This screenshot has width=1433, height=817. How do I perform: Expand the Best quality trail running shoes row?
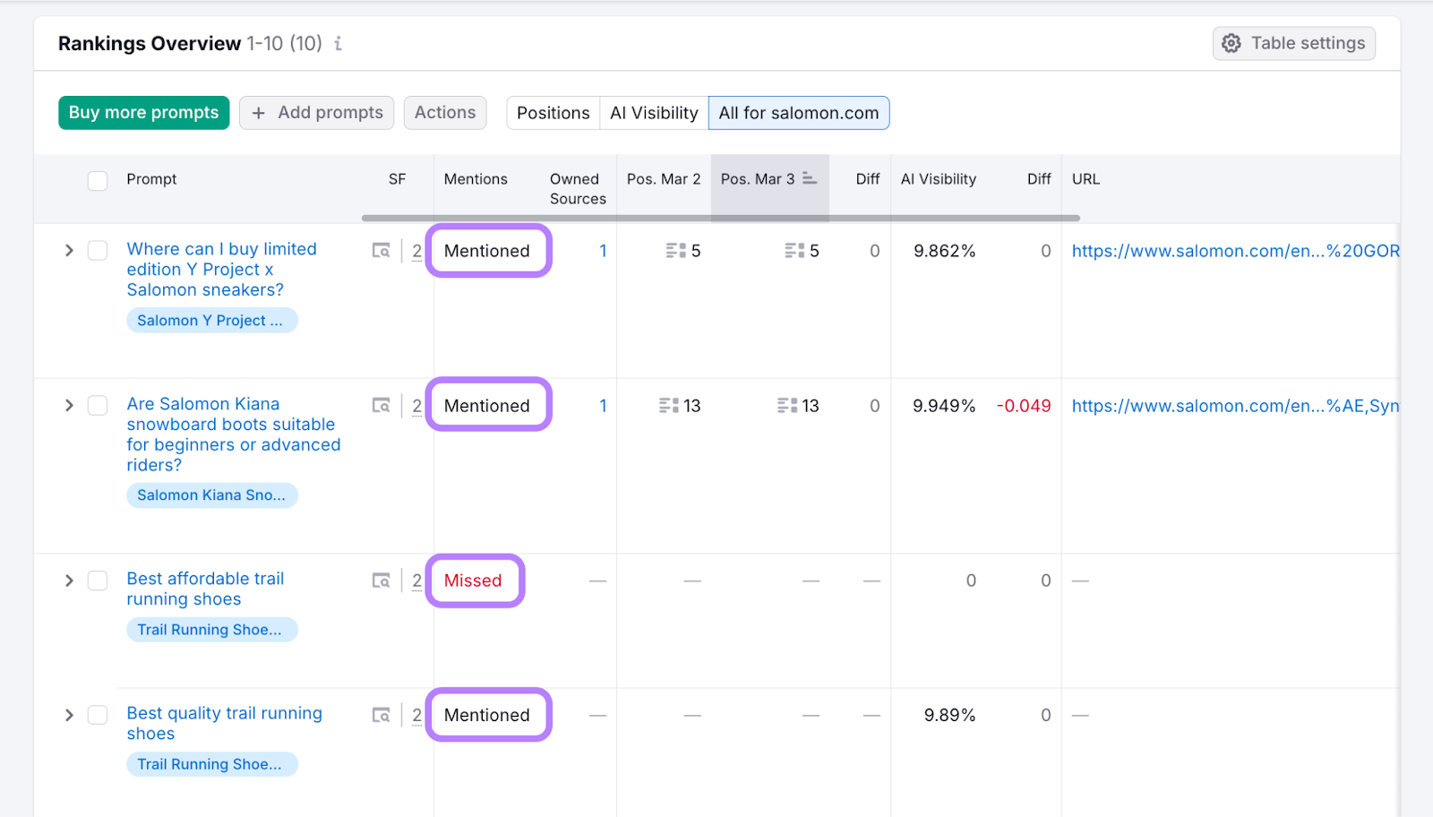coord(69,715)
